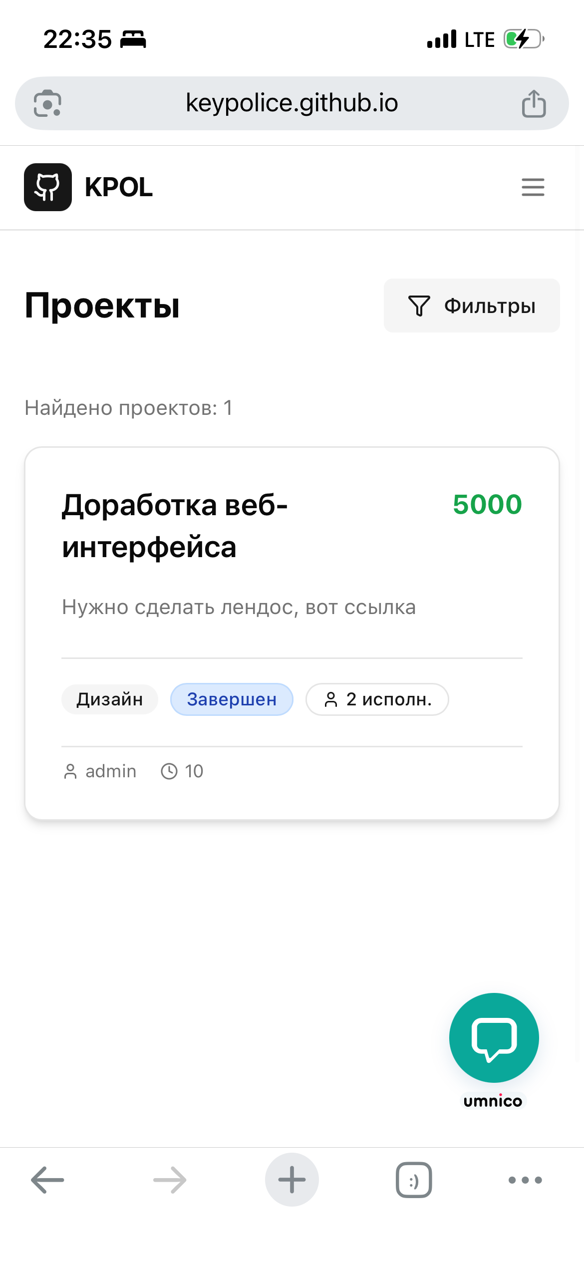Expand browser options via ellipsis button

tap(523, 1180)
